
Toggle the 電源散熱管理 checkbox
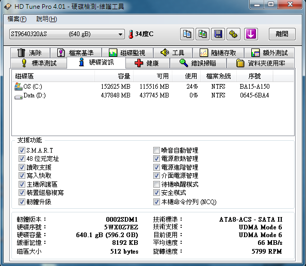pos(156,159)
